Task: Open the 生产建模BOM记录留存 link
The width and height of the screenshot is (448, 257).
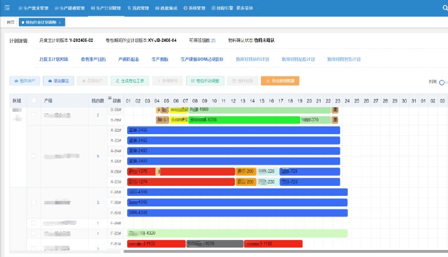Action: 202,59
